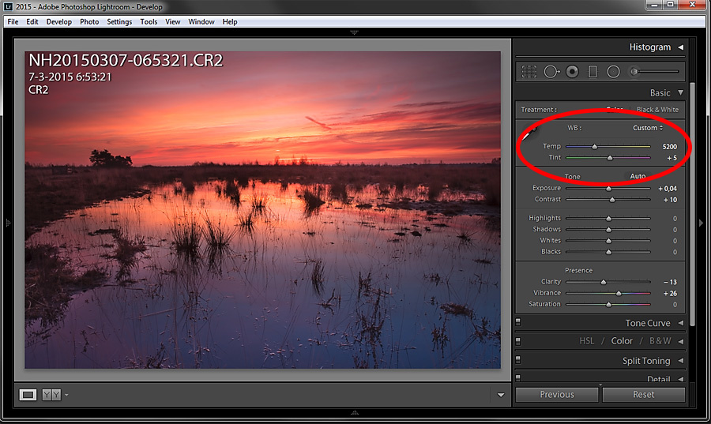Show the left panel via edge arrow
The width and height of the screenshot is (711, 424).
pos(7,223)
